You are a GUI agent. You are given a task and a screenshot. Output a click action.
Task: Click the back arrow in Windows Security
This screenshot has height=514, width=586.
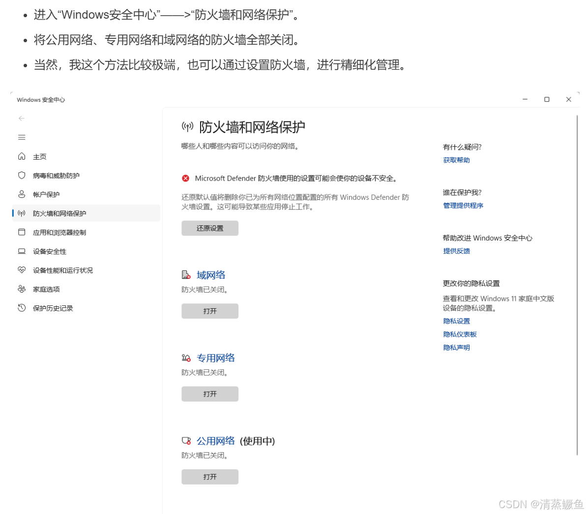(22, 118)
